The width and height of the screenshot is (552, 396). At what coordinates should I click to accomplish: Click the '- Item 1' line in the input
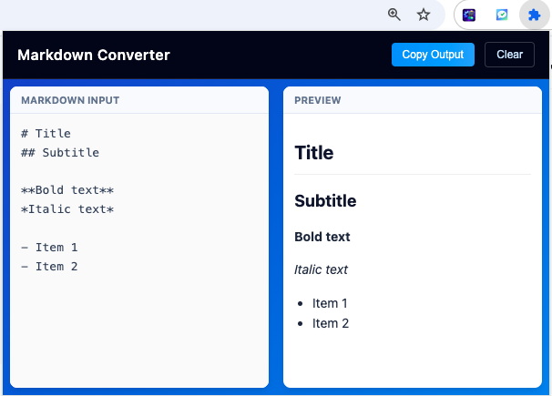(x=49, y=248)
